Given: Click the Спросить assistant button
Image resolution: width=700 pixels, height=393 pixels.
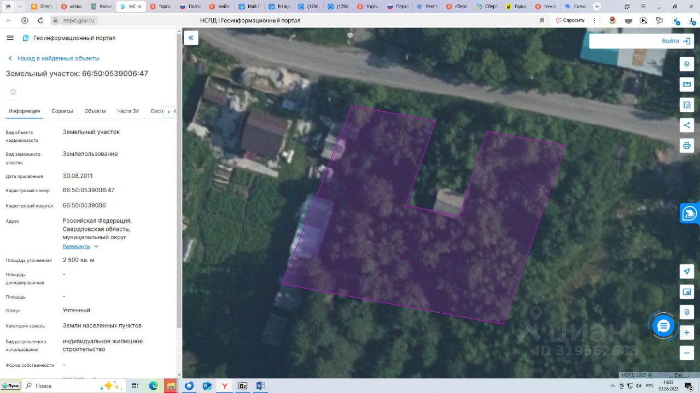Looking at the screenshot, I should point(570,20).
